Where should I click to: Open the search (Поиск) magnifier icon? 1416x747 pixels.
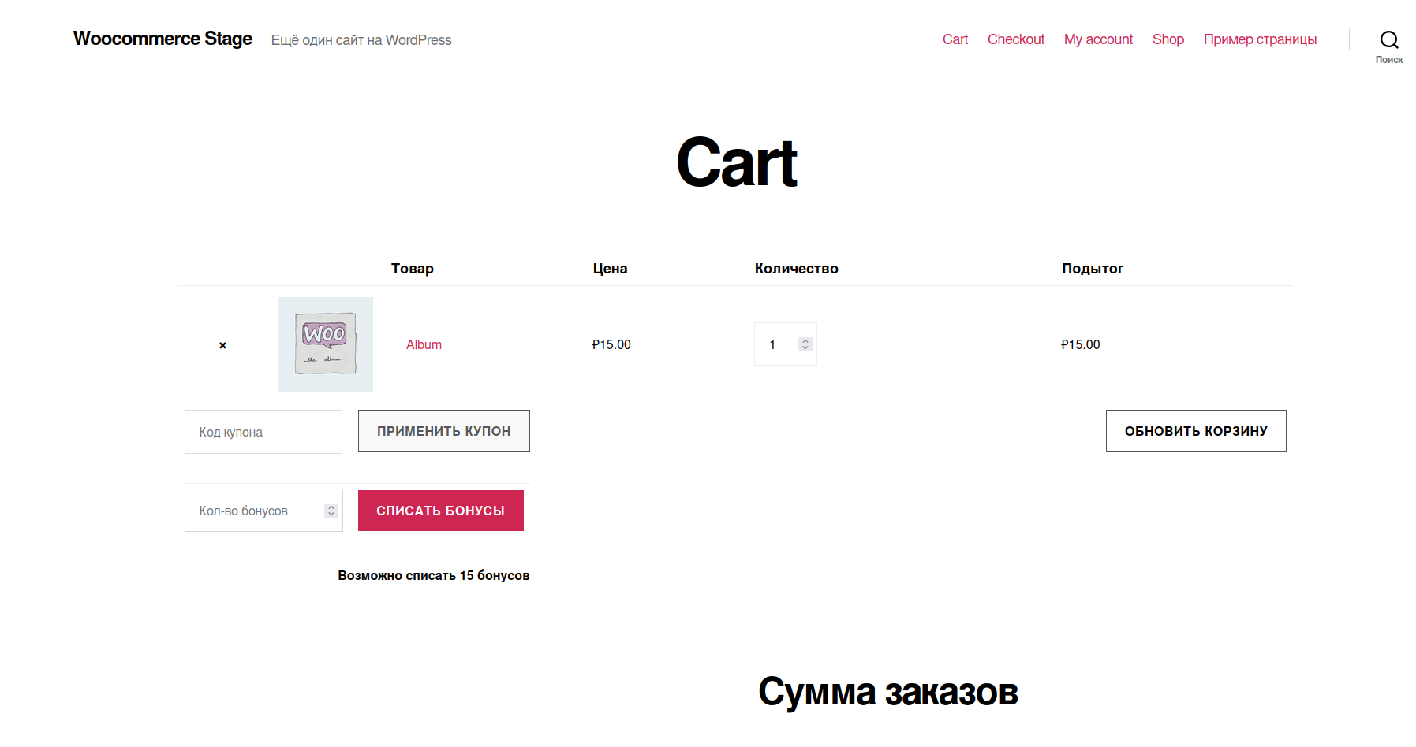1388,40
